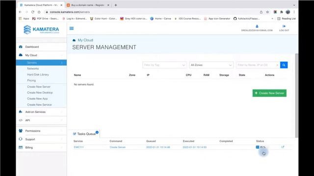Click the Name column header

pyautogui.click(x=78, y=75)
